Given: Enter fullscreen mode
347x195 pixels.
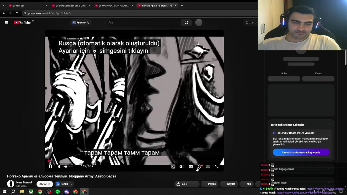Looking at the screenshot, I should [217, 167].
